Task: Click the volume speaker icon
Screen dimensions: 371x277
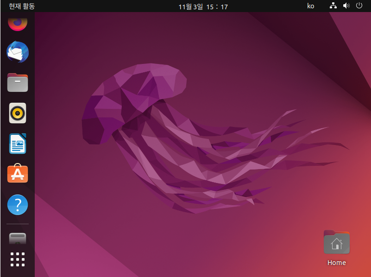Action: tap(346, 6)
